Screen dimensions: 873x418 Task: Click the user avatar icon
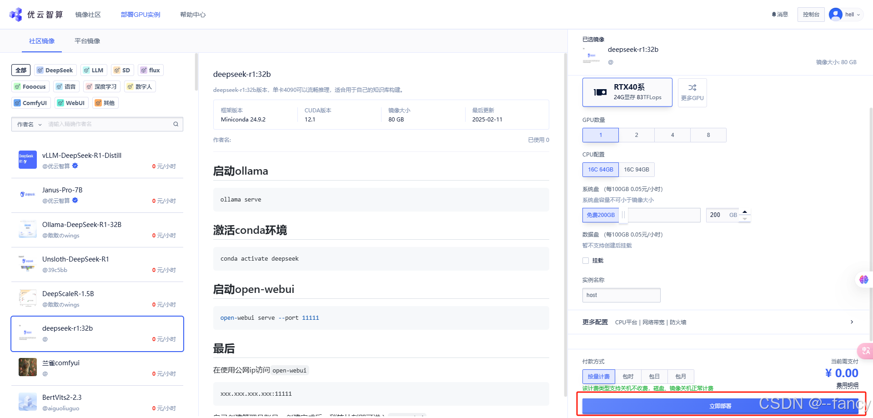(836, 15)
